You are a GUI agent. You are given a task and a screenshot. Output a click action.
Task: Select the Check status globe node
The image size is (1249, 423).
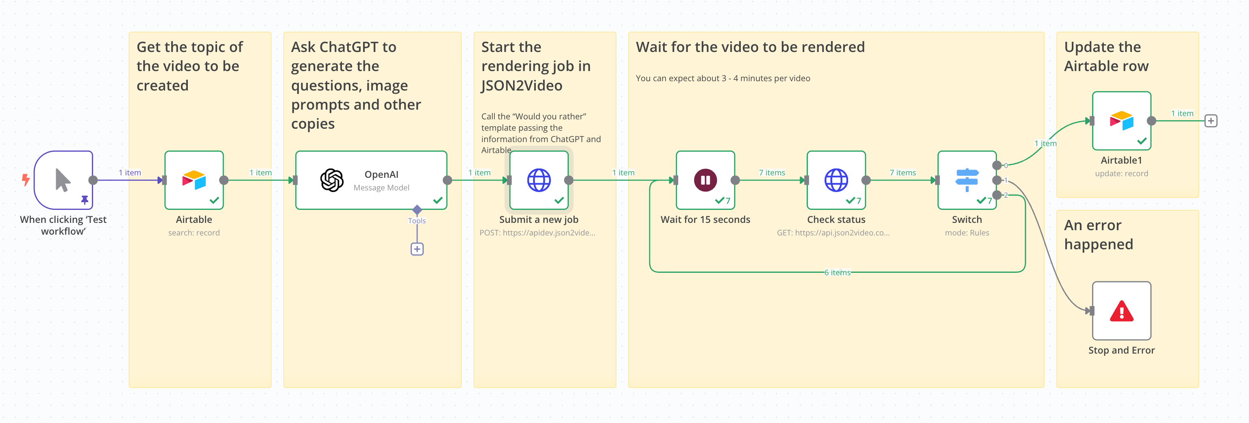coord(836,180)
